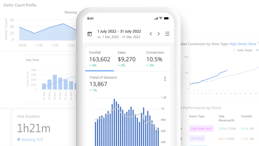Open the hamburger menu on phone
The height and width of the screenshot is (146, 259).
167,34
